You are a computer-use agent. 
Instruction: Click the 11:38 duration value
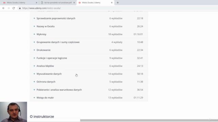click(140, 82)
